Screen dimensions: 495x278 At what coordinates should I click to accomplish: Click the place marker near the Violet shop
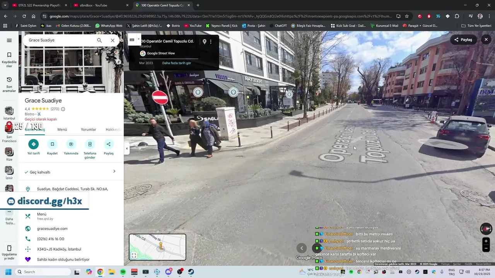[x=233, y=92]
